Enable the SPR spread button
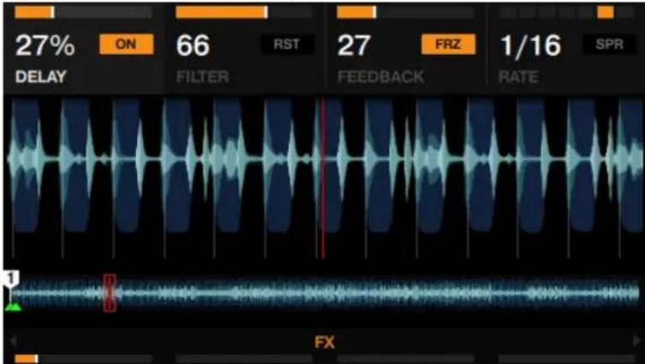 tap(609, 44)
